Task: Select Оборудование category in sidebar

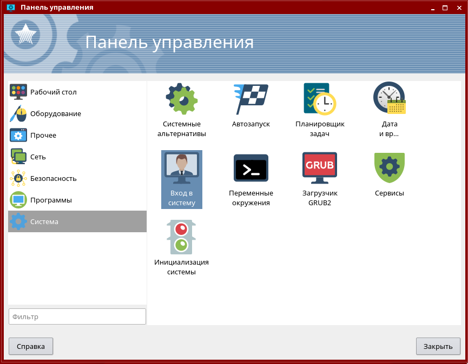Action: click(55, 113)
